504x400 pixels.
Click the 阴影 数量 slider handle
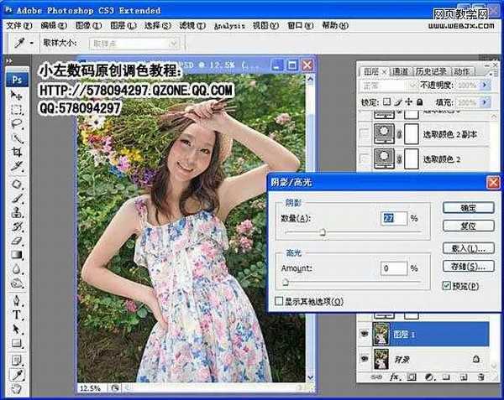(x=322, y=233)
